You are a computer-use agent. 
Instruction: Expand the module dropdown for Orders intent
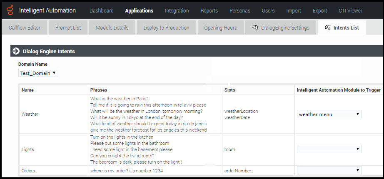coord(329,170)
